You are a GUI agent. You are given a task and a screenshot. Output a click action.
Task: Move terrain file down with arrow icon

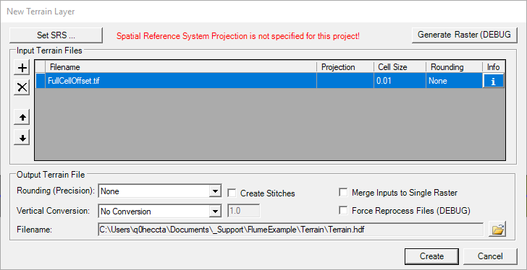[22, 138]
